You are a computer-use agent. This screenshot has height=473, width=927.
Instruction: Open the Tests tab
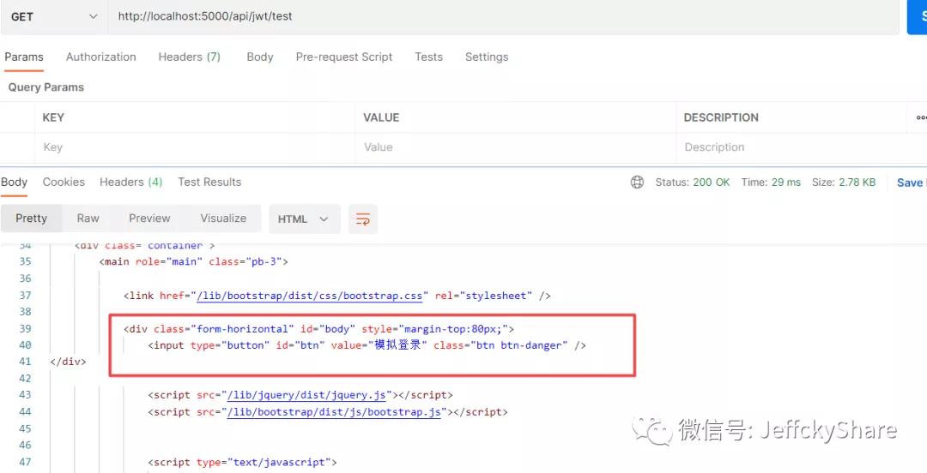pos(428,57)
